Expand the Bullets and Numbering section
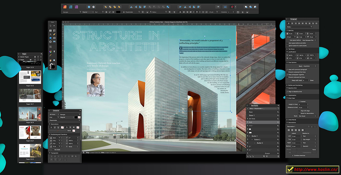 coord(287,85)
